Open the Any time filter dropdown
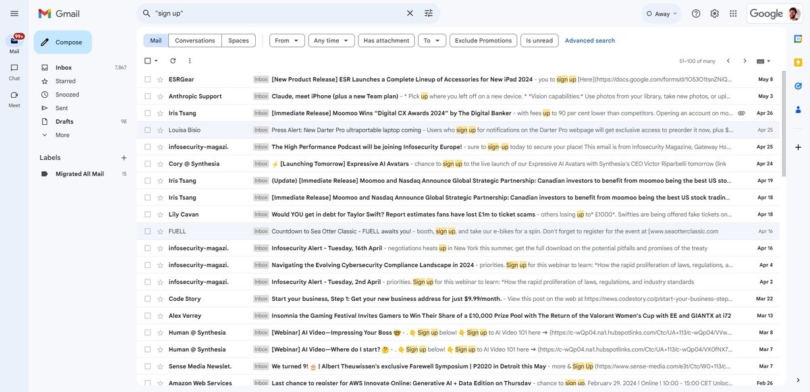Viewport: 810px width, 392px height. (x=331, y=40)
